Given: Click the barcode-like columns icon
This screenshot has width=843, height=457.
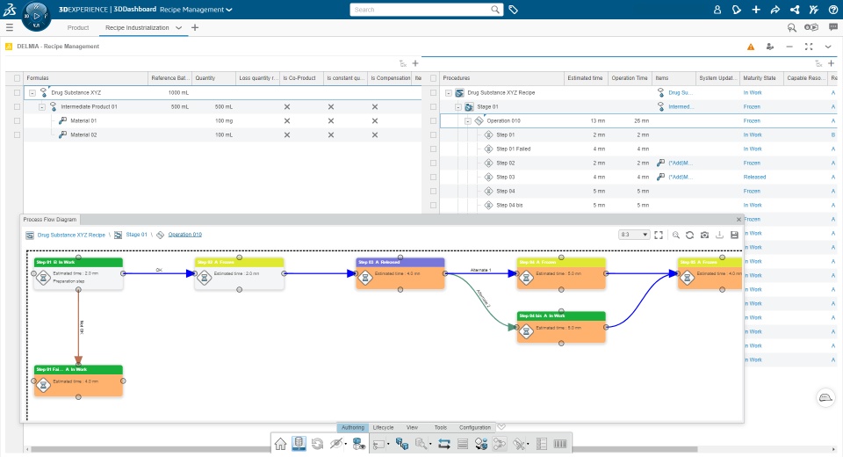Looking at the screenshot, I should tap(559, 444).
